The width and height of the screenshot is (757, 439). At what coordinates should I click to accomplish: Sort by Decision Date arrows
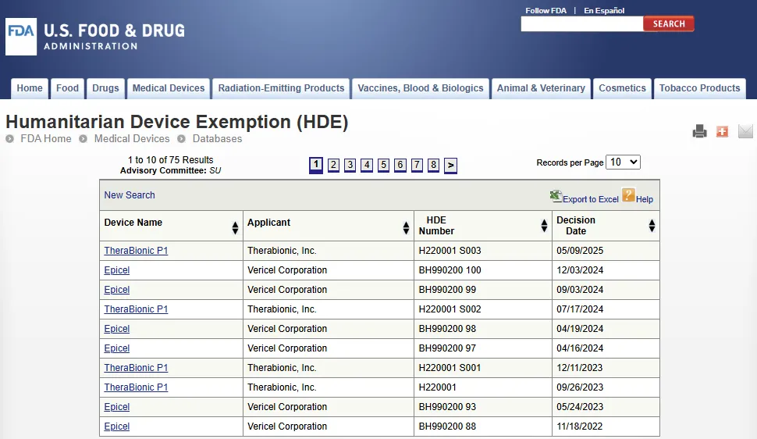pyautogui.click(x=652, y=225)
